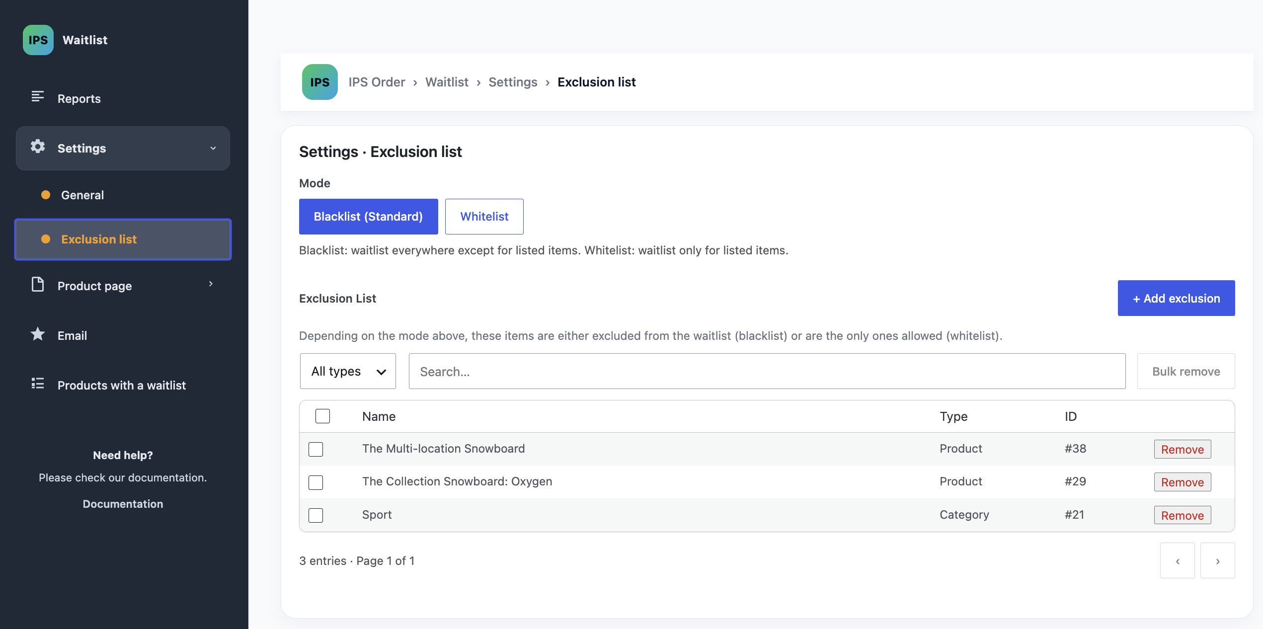
Task: Click Exclusion list breadcrumb text
Action: pyautogui.click(x=596, y=82)
